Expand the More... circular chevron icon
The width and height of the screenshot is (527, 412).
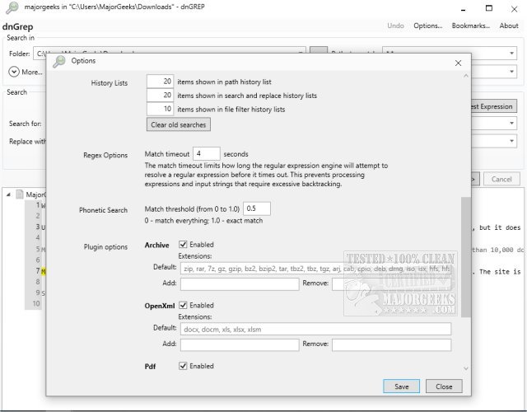coord(14,72)
